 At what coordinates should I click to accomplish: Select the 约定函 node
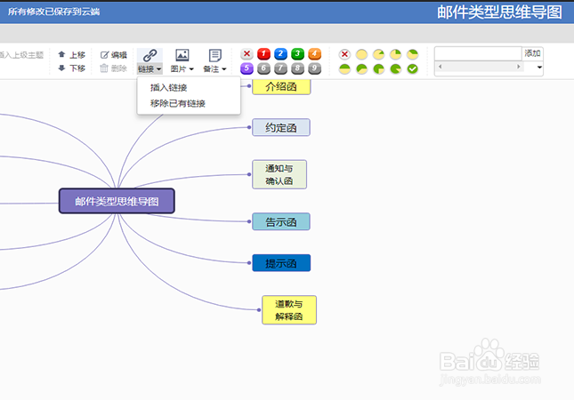281,128
